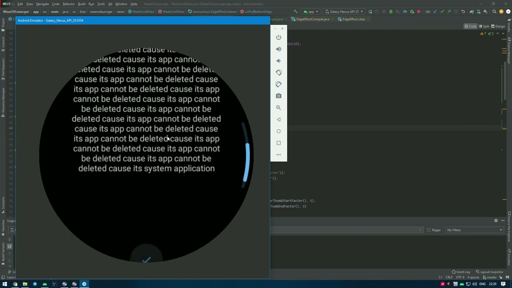512x288 pixels.
Task: Take an emulator screenshot with the camera icon
Action: click(278, 96)
